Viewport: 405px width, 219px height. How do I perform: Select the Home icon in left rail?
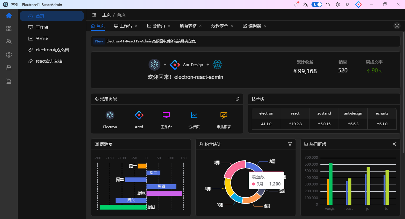click(9, 15)
